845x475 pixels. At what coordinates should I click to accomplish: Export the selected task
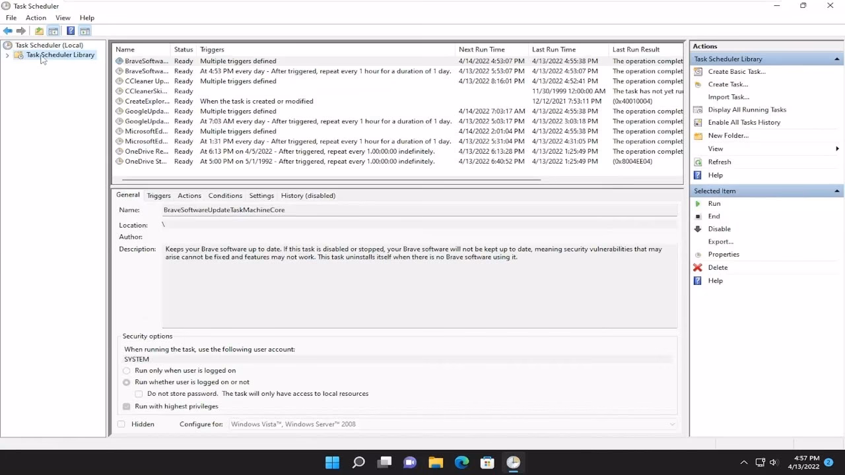720,241
